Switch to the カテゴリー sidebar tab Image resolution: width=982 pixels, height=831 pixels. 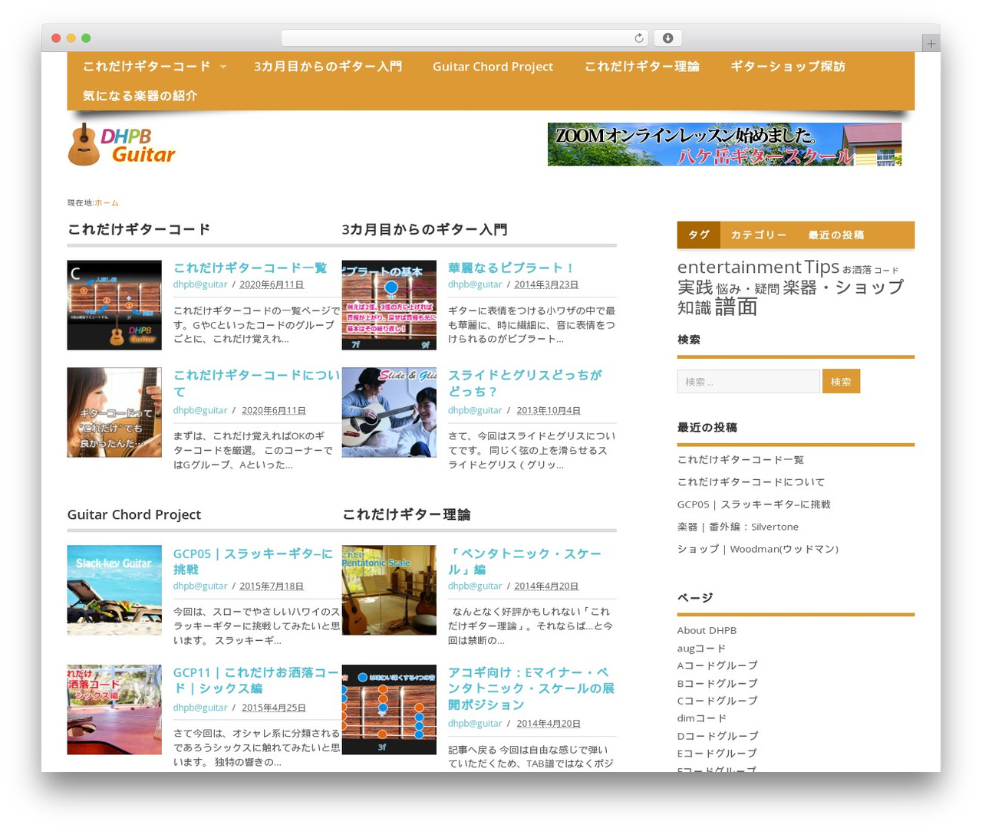pos(759,235)
